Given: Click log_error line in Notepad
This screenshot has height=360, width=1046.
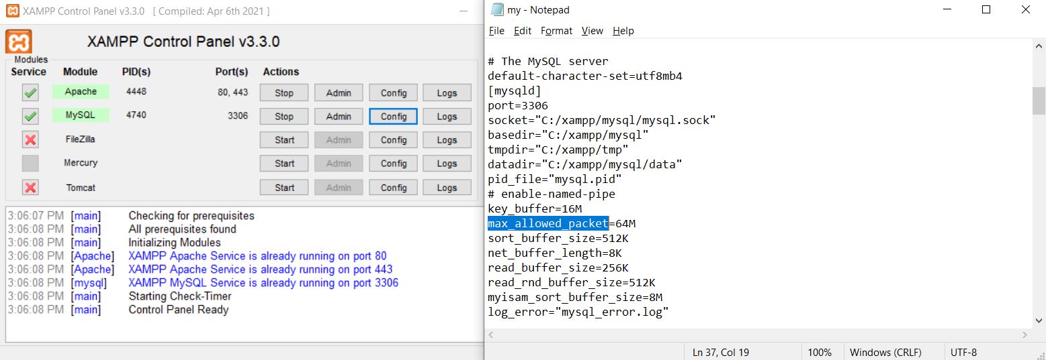Looking at the screenshot, I should point(578,312).
